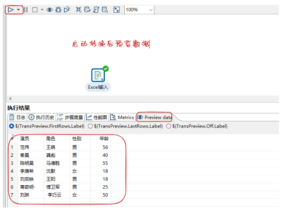Viewport: 296px width, 208px height.
Task: Click the canvas scroll-left arrow
Action: 10,98
